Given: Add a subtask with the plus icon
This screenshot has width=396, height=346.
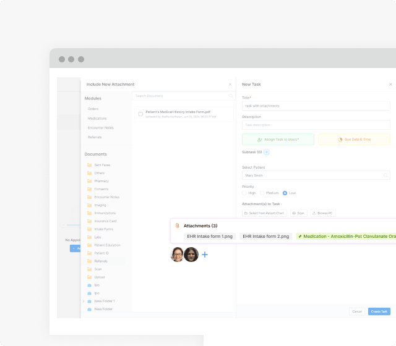Looking at the screenshot, I should (x=267, y=151).
